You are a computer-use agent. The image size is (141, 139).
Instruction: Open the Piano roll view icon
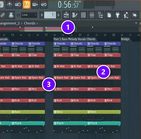tap(75, 15)
